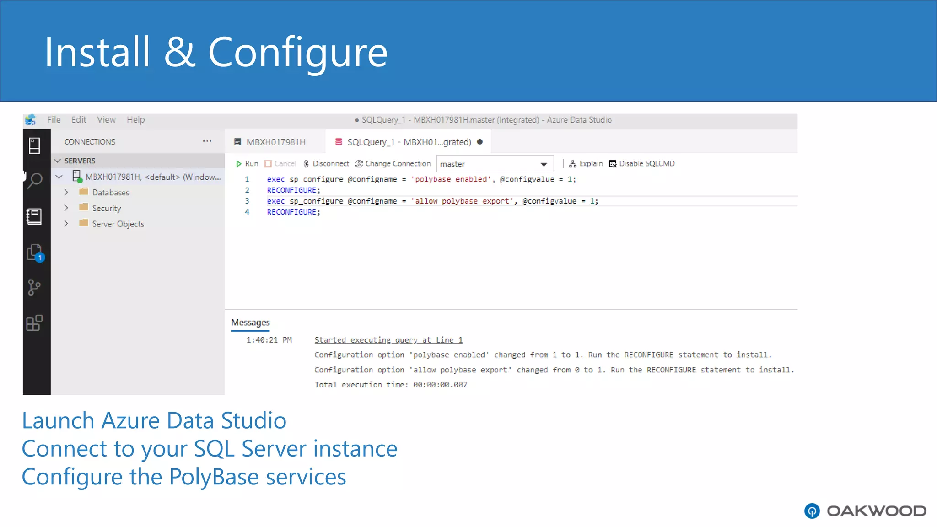Screen dimensions: 937x527
Task: Open the master database dropdown
Action: (x=543, y=164)
